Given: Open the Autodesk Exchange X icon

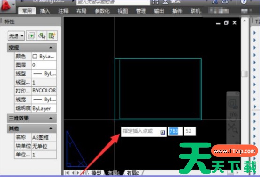Looking at the screenshot, I should [215, 2].
